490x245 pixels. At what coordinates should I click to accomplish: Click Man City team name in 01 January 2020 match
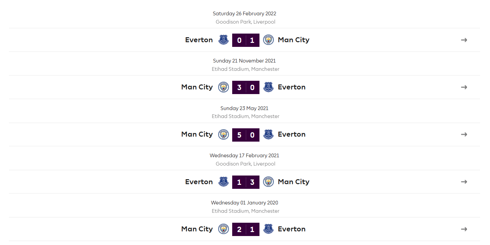click(x=197, y=229)
